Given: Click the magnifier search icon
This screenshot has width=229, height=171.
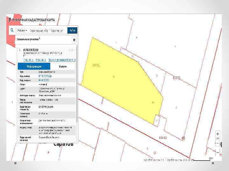Looking at the screenshot, I should (x=12, y=30).
